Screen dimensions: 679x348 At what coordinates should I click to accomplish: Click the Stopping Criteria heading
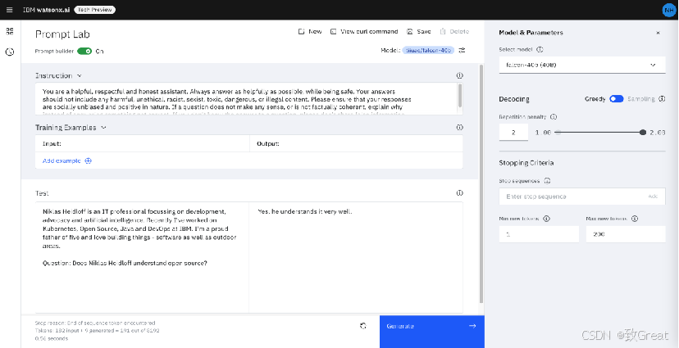526,163
